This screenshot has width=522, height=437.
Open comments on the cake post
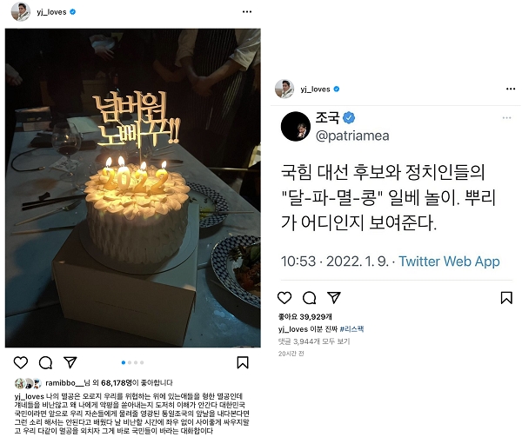(45, 362)
